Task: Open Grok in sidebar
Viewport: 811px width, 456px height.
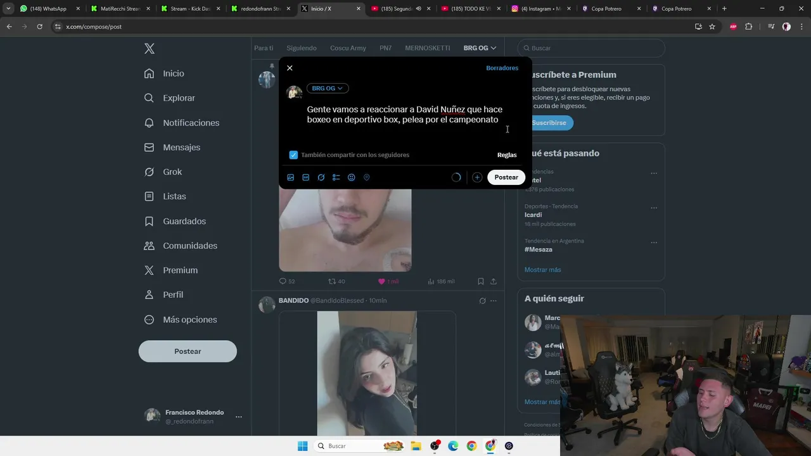Action: [x=162, y=172]
